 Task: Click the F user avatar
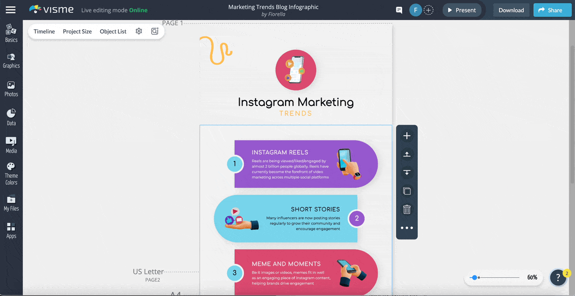[x=415, y=10]
